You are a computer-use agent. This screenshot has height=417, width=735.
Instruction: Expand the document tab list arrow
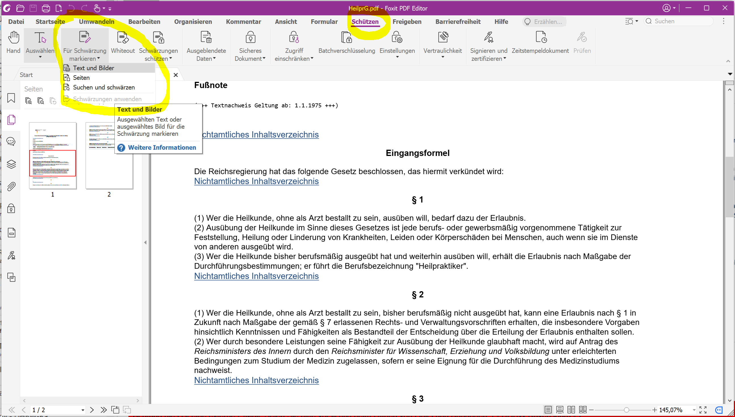[730, 74]
